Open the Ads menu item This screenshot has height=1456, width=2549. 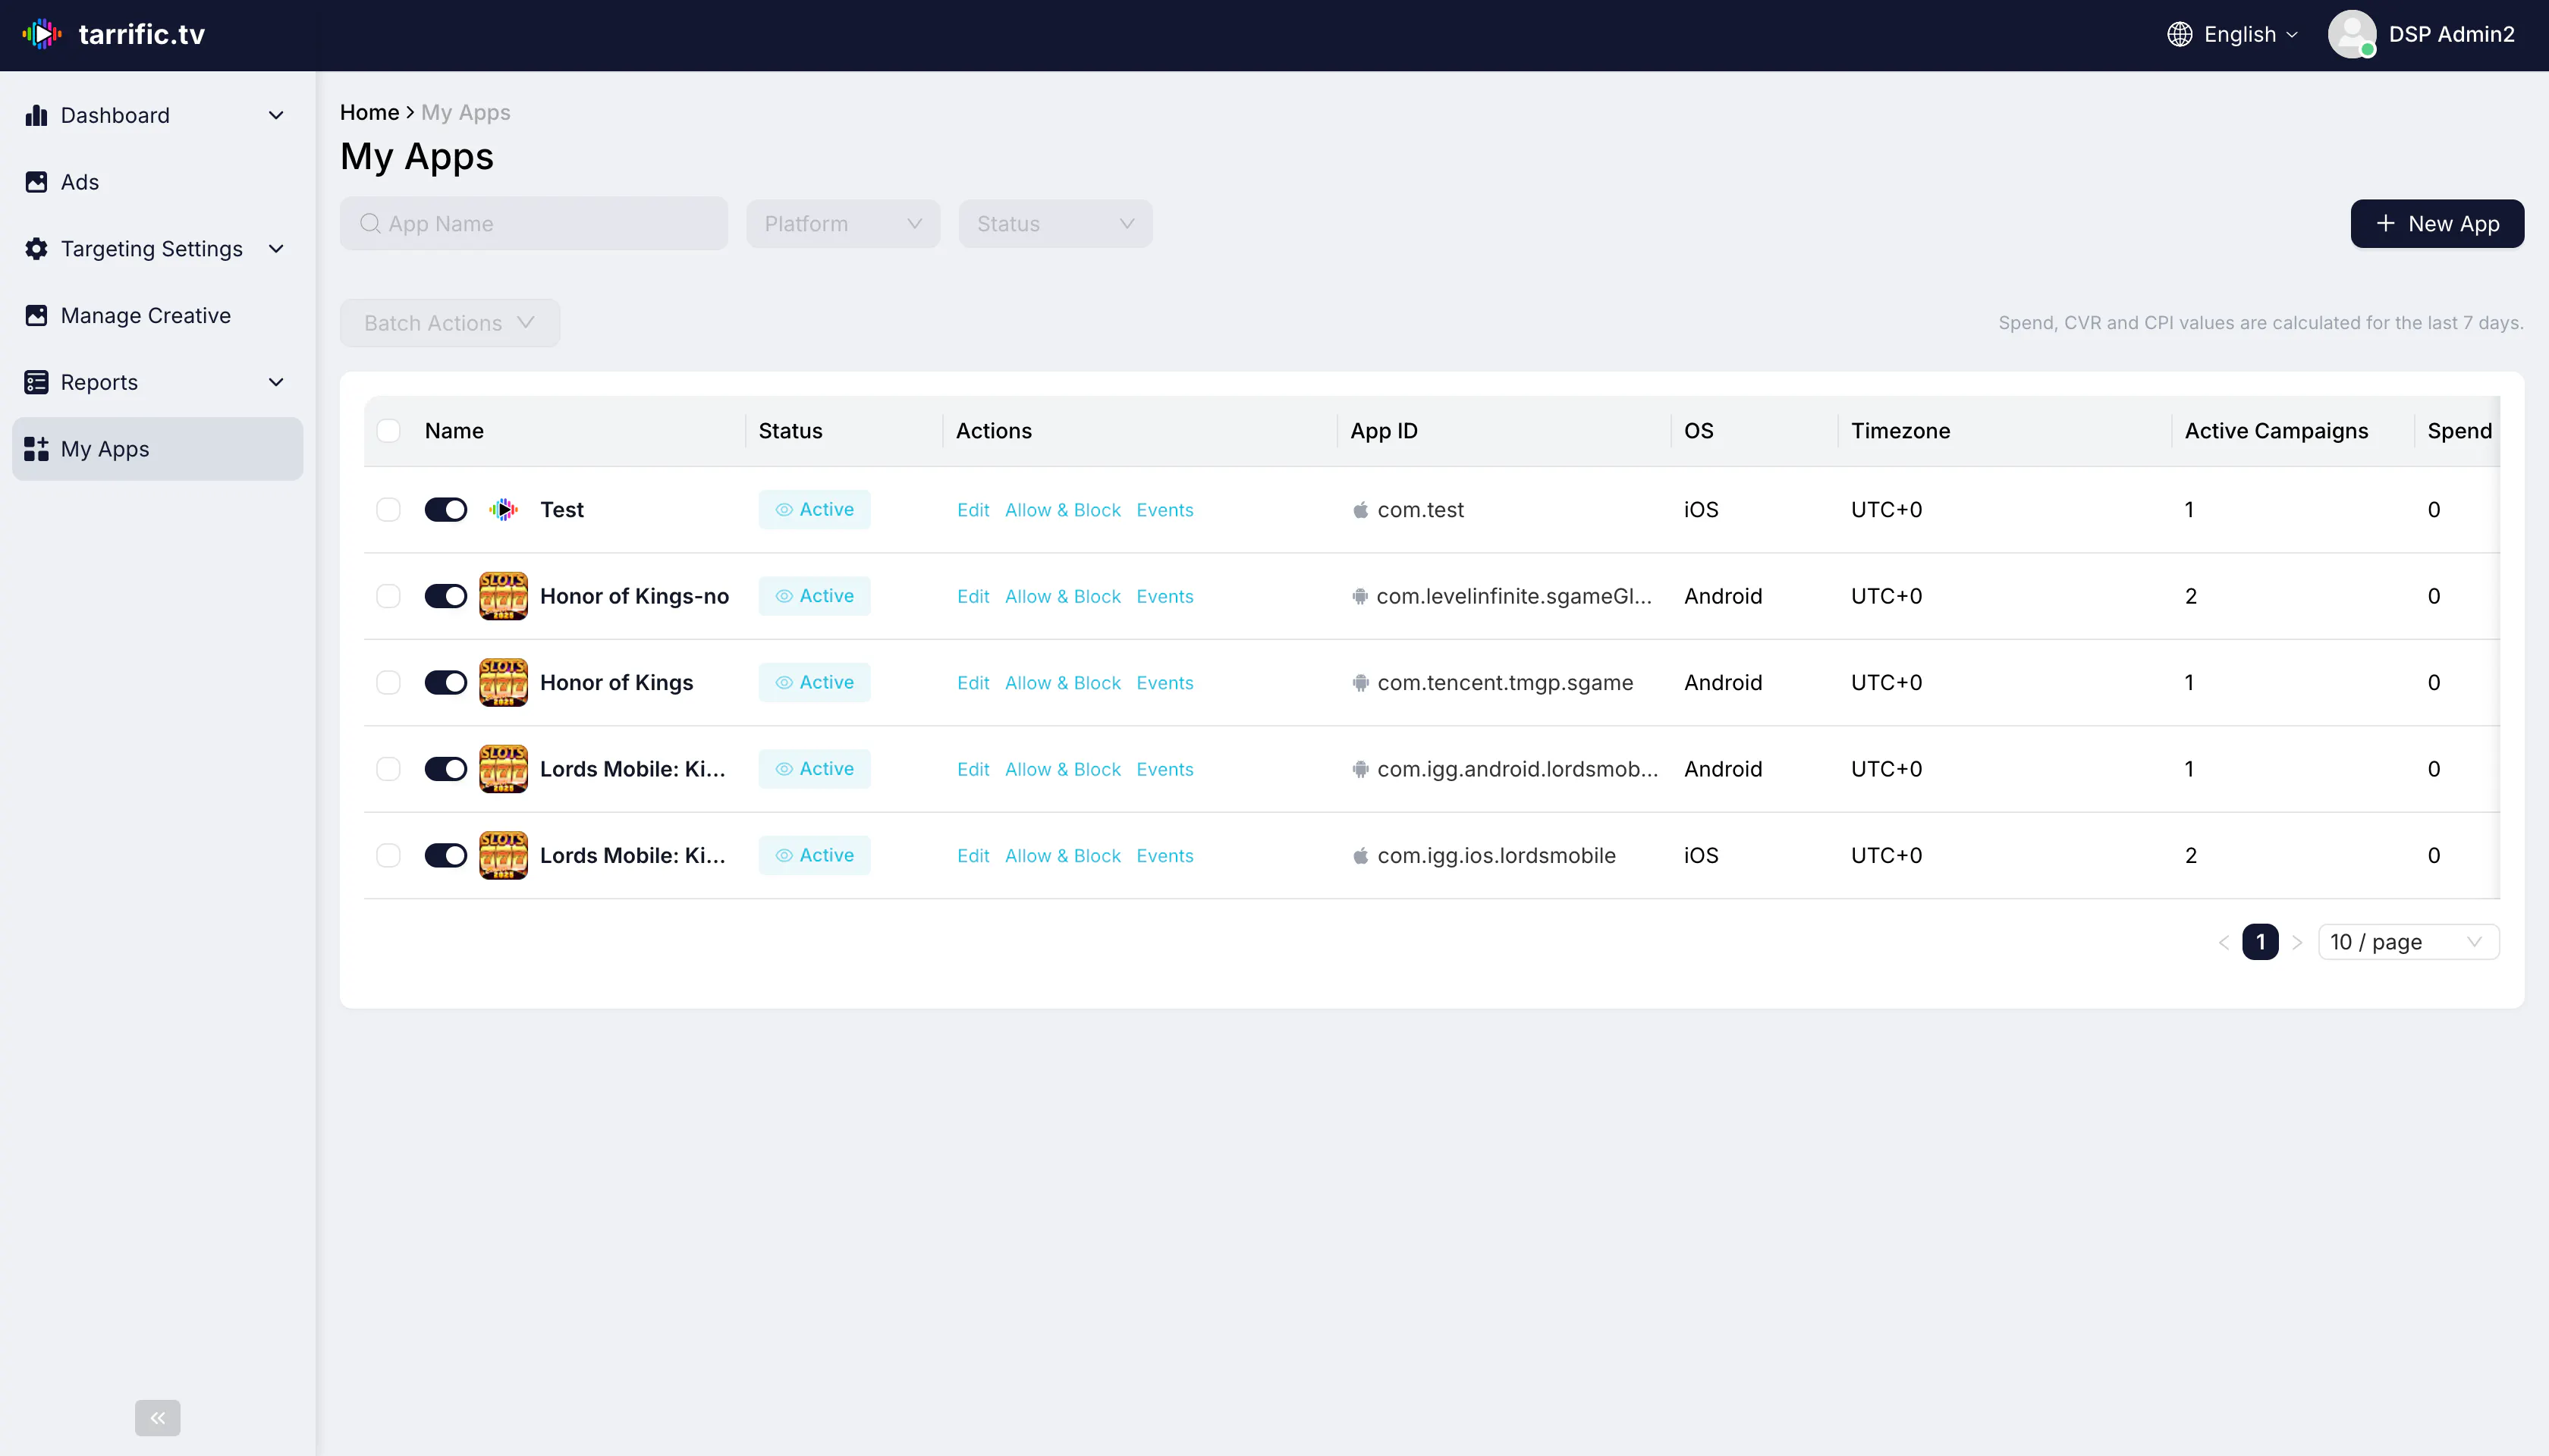click(x=157, y=182)
